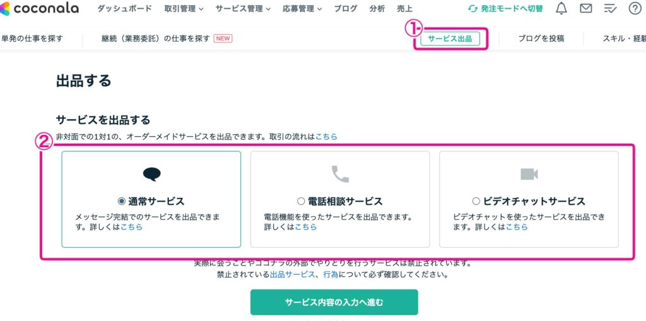Click the speech bubble icon for 通常サービス
This screenshot has height=321, width=646.
(x=151, y=174)
